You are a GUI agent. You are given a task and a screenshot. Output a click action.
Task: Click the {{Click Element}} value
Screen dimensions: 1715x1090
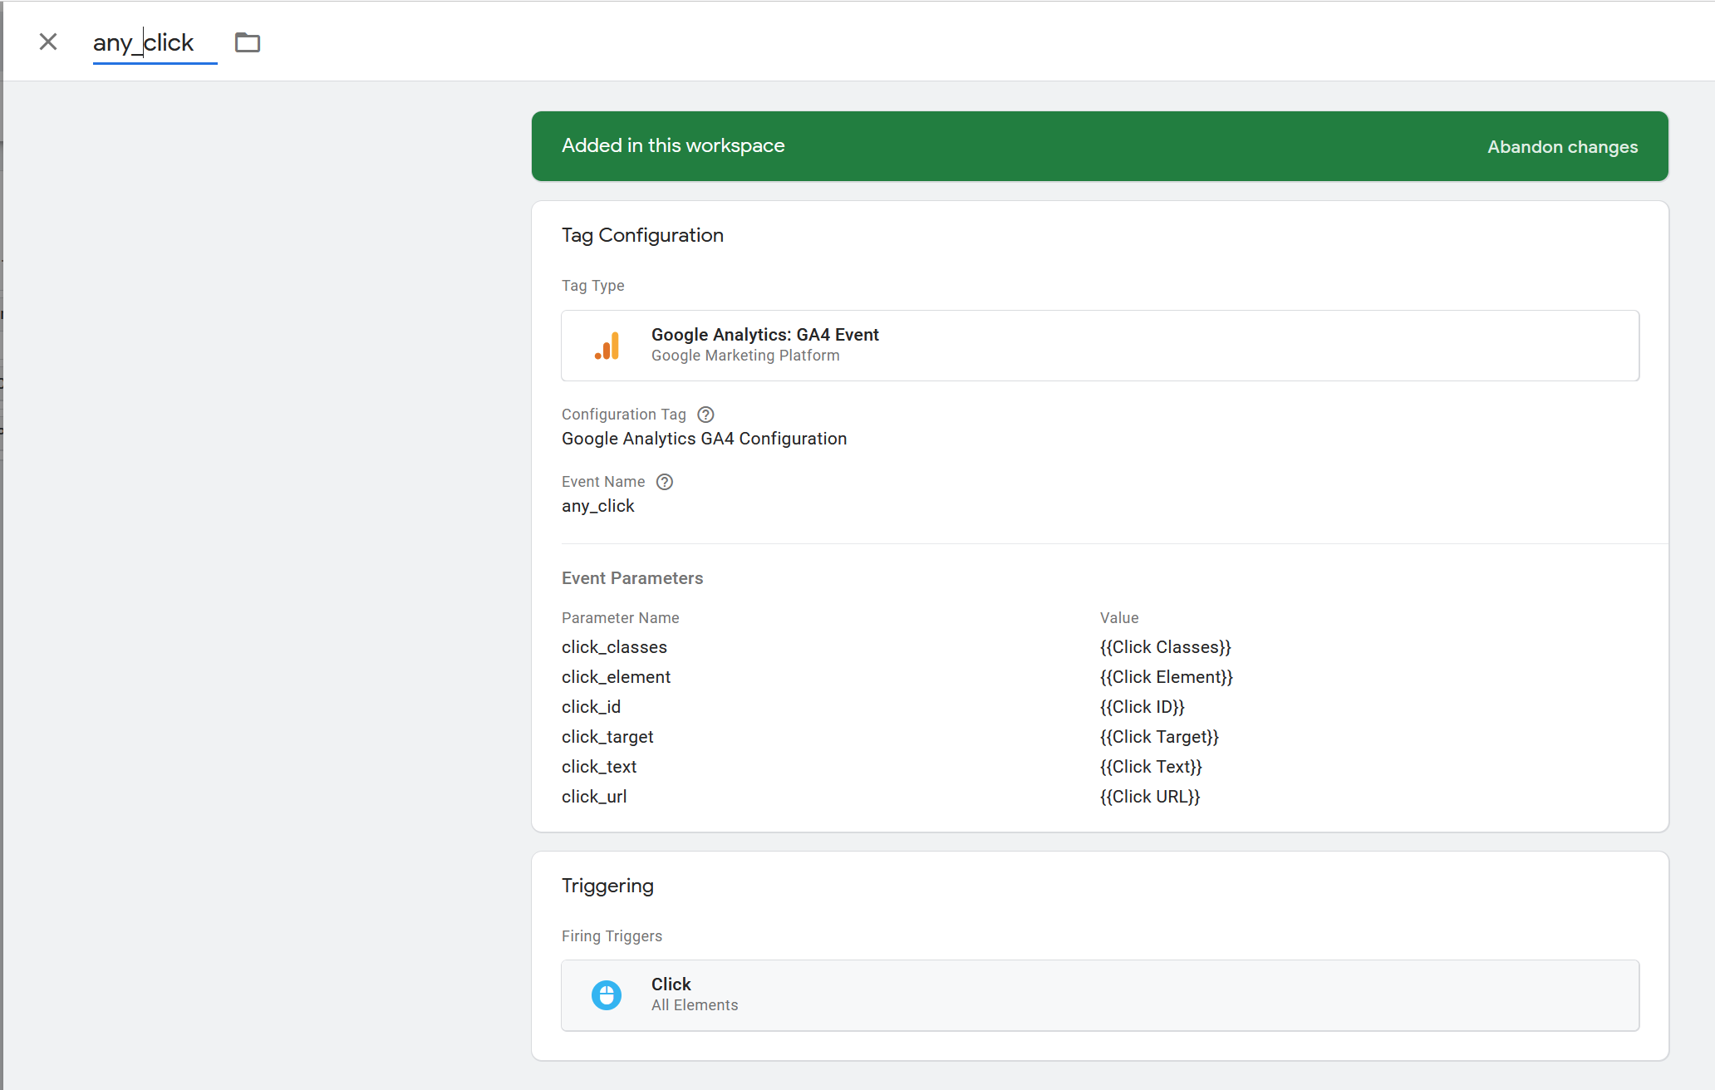(1167, 677)
